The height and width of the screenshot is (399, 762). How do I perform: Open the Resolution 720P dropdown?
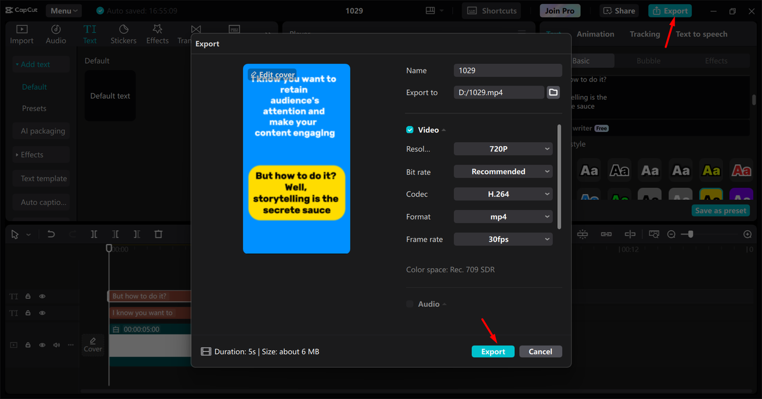pyautogui.click(x=503, y=149)
